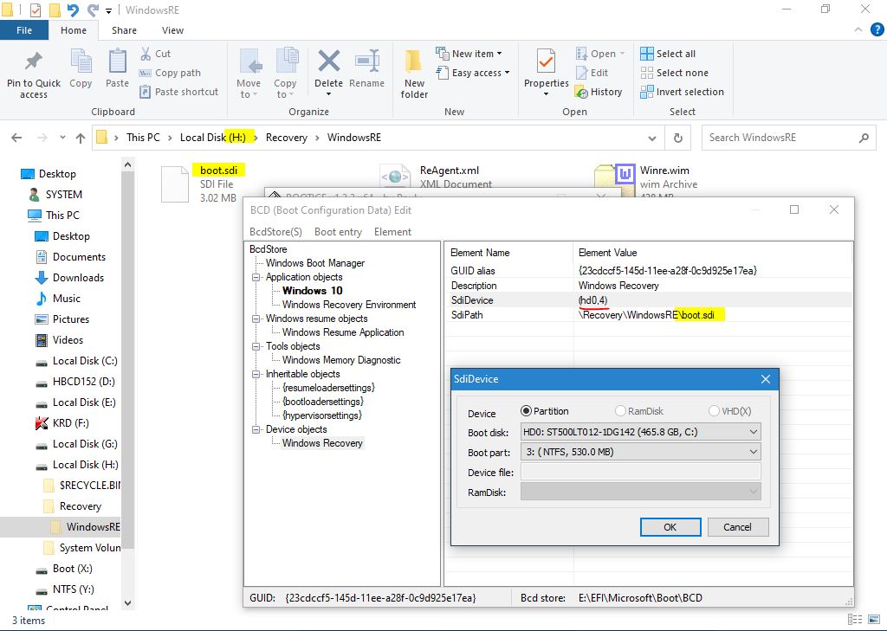The height and width of the screenshot is (631, 887).
Task: Click the Rename icon in ribbon
Action: (366, 64)
